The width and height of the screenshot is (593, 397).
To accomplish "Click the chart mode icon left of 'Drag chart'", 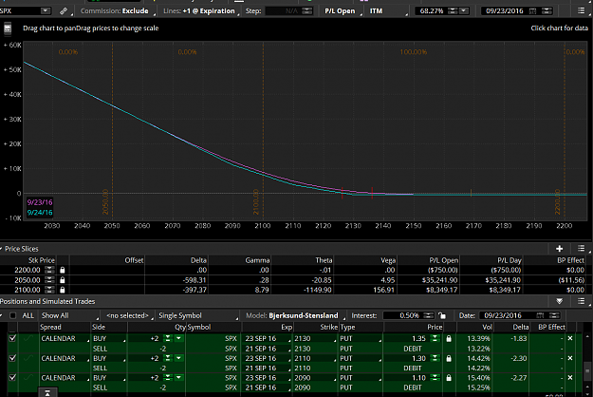I will (x=8, y=28).
